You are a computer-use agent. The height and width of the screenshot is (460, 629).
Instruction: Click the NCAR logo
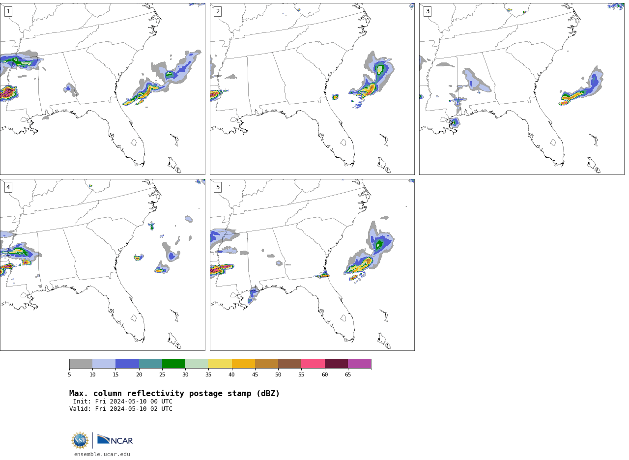[x=115, y=440]
